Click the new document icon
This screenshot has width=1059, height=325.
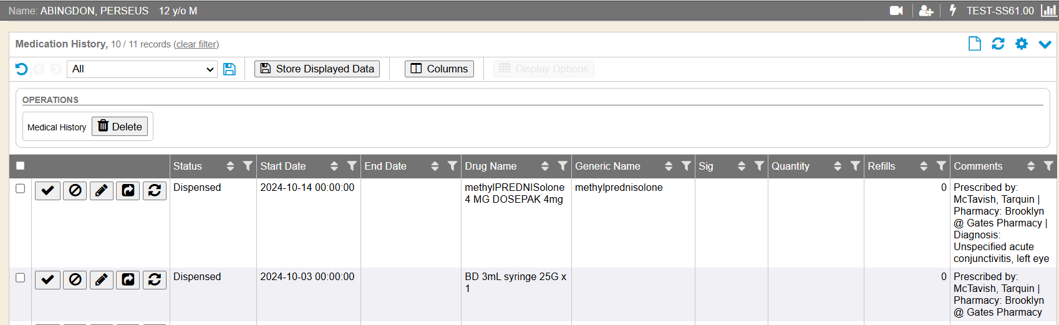(x=974, y=44)
